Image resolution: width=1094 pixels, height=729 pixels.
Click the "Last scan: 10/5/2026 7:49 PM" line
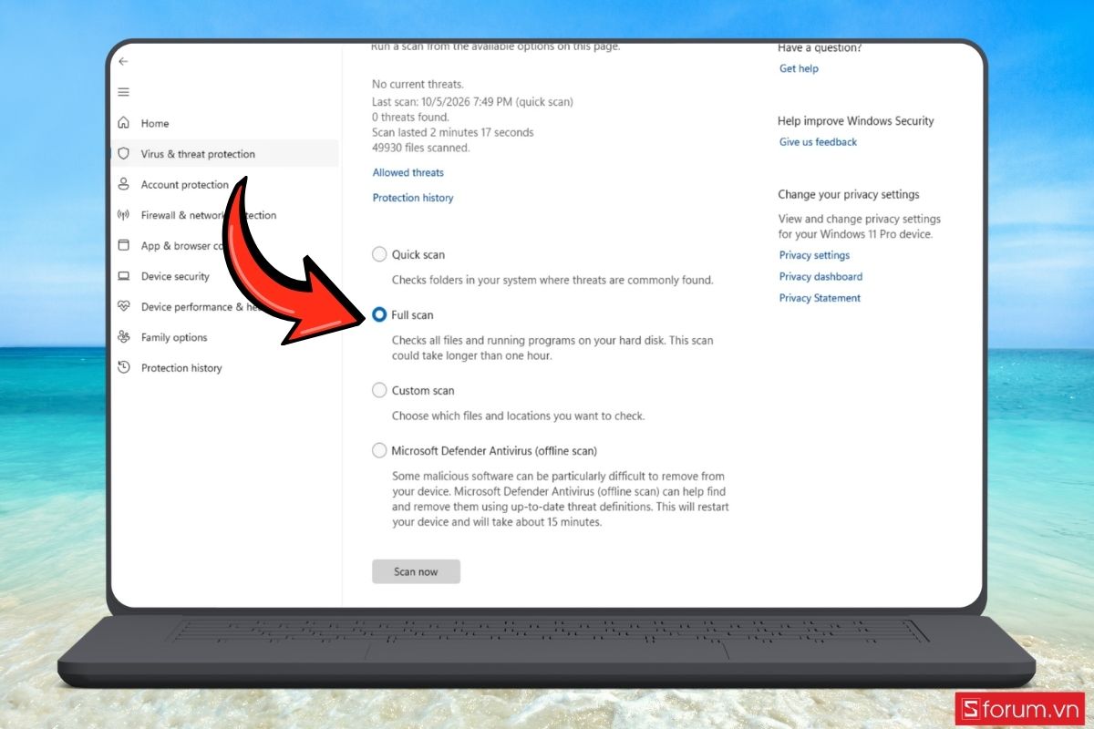pyautogui.click(x=472, y=102)
